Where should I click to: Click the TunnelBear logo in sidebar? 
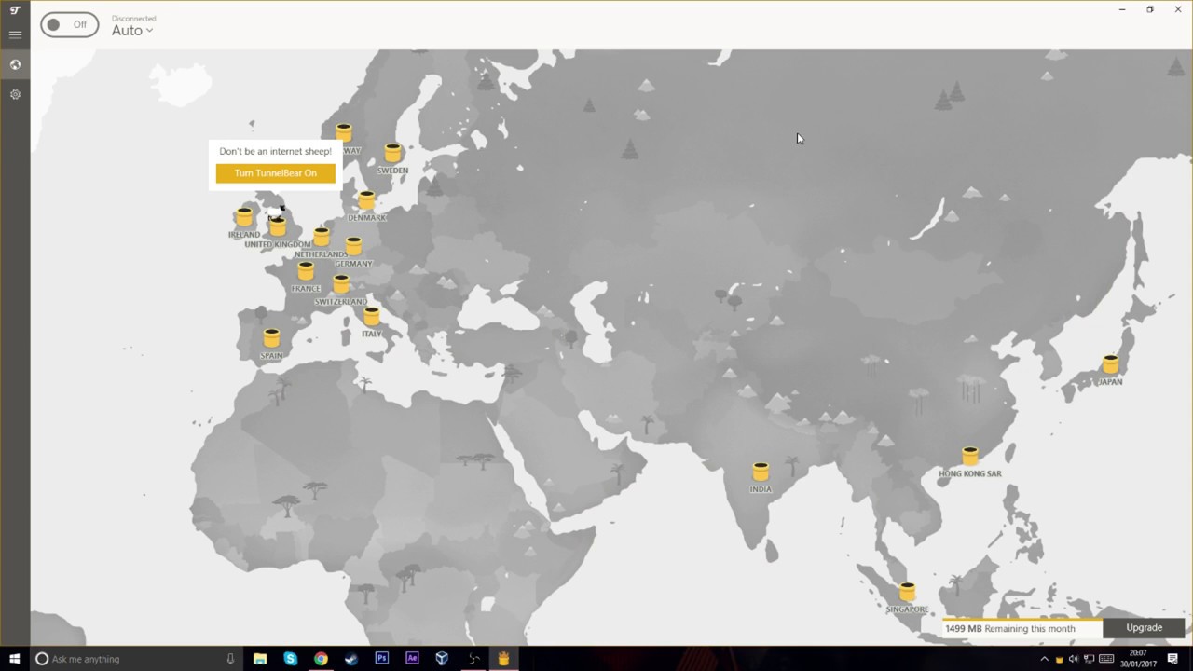coord(15,11)
